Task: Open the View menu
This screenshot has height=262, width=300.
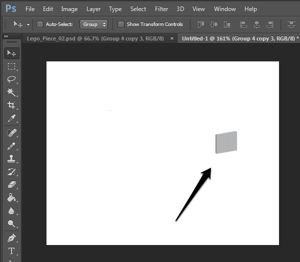Action: coord(198,9)
